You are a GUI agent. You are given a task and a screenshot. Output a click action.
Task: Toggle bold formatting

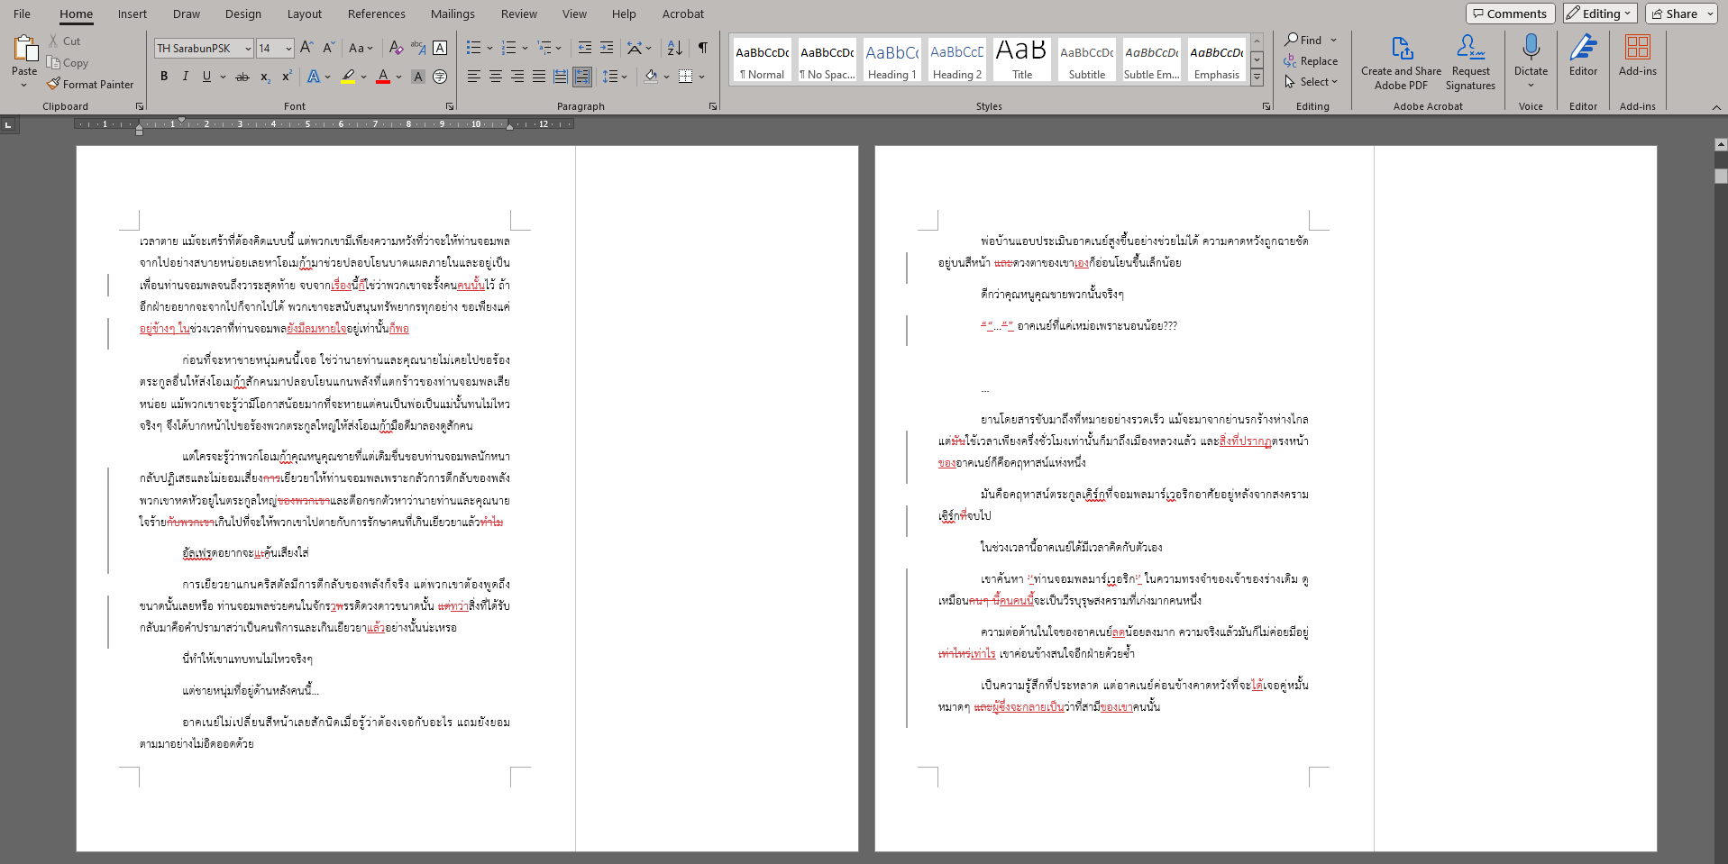[164, 77]
